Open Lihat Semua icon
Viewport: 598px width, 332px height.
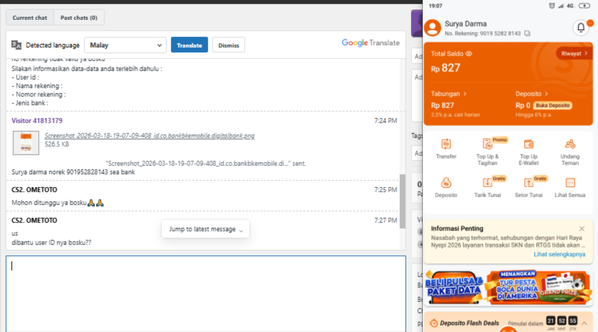(570, 183)
